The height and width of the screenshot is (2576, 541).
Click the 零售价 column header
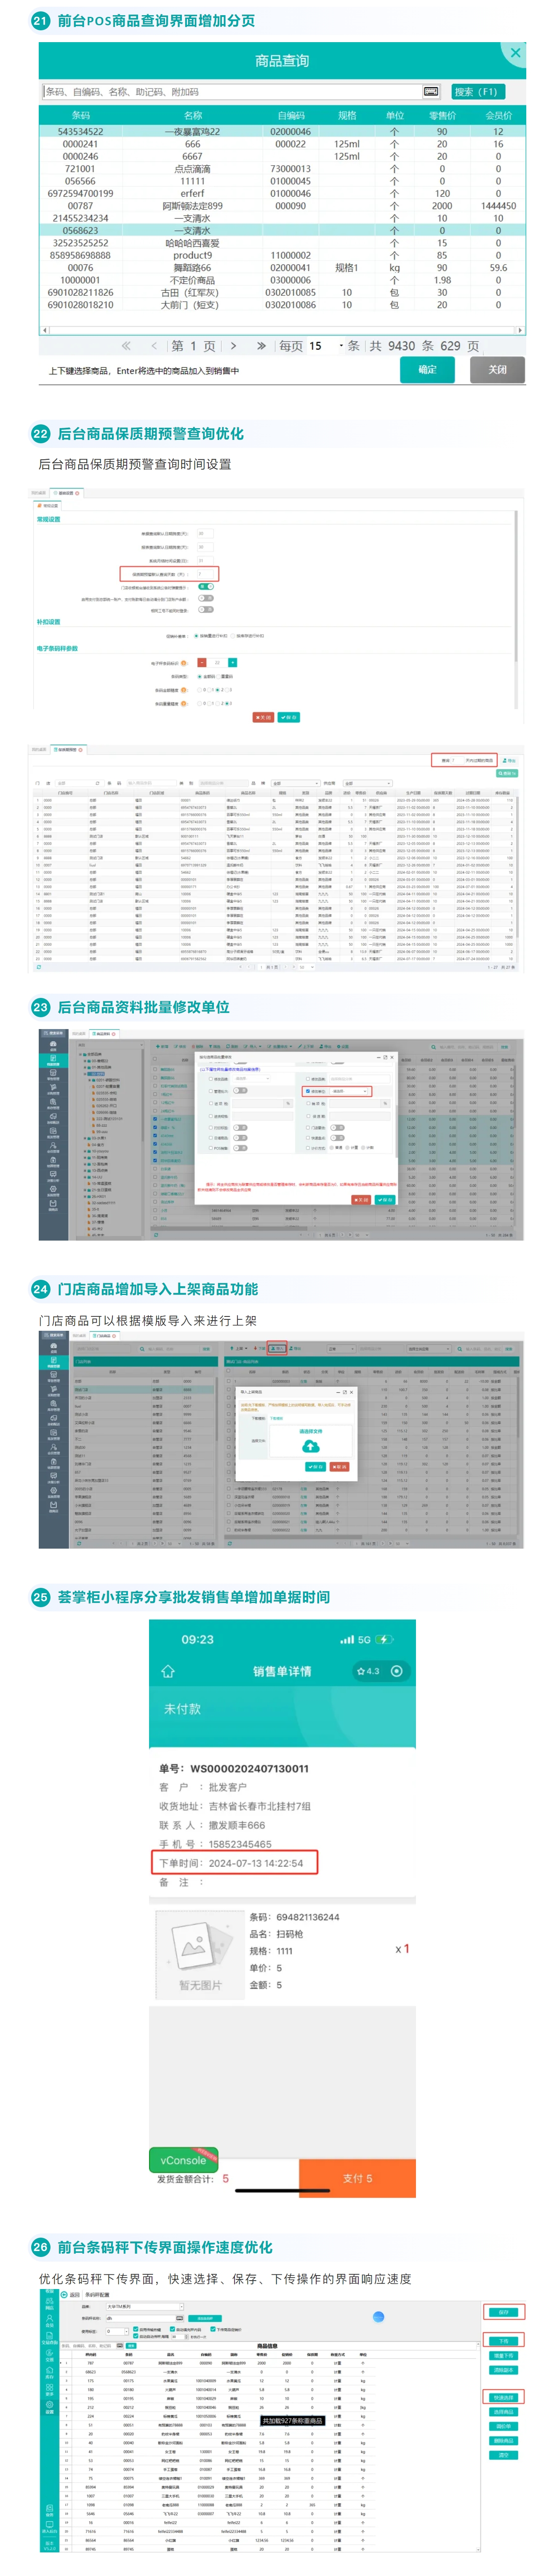pos(442,115)
